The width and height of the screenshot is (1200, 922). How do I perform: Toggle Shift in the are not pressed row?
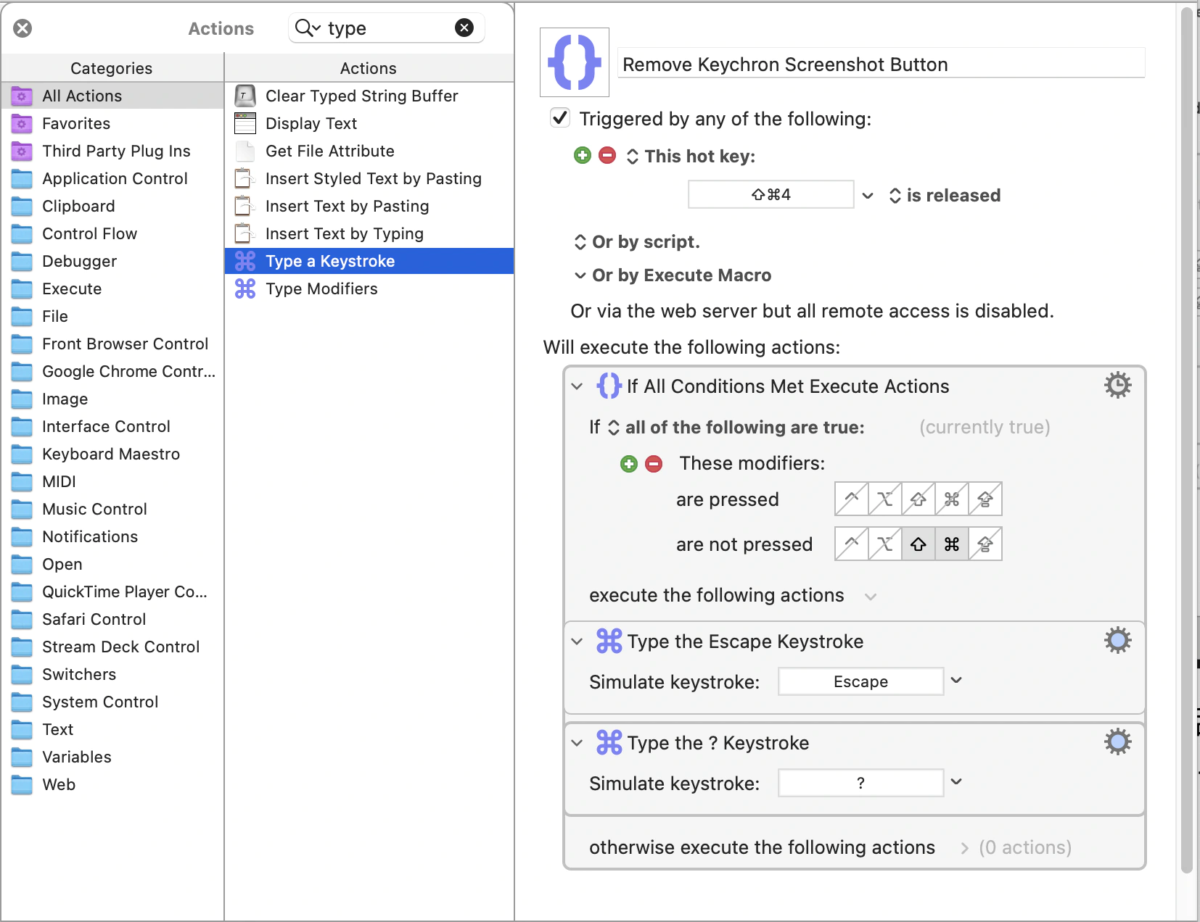coord(919,544)
